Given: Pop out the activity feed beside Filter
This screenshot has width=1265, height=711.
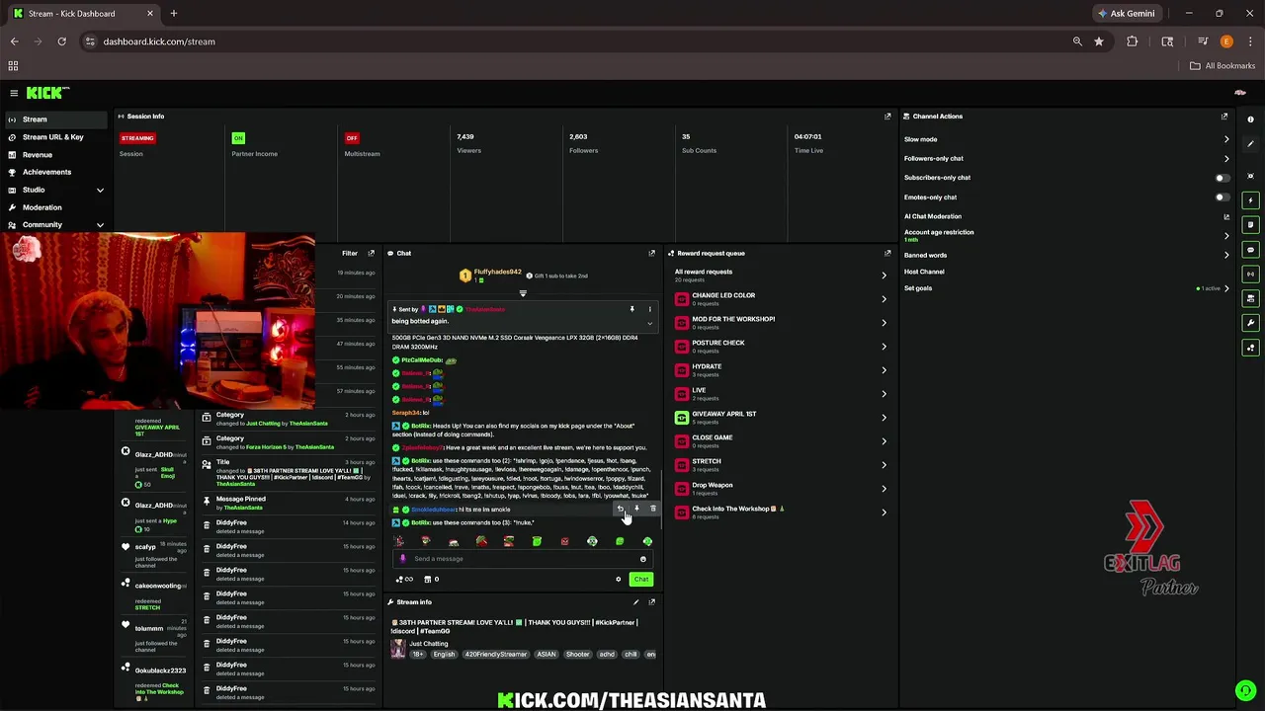Looking at the screenshot, I should pyautogui.click(x=372, y=253).
